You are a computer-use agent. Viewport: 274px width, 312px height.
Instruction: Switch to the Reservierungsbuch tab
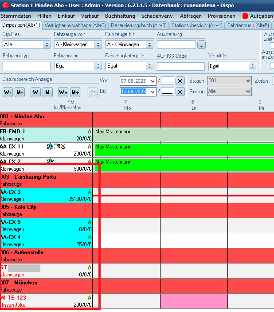pyautogui.click(x=139, y=25)
